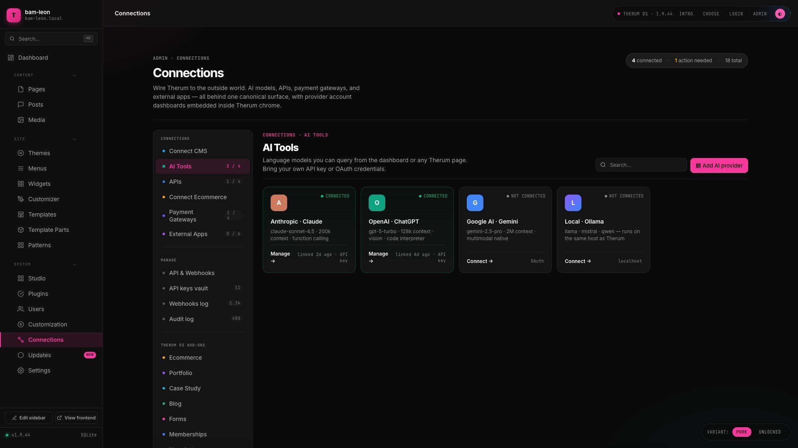
Task: Select the UNLOCKED variant option
Action: point(770,432)
